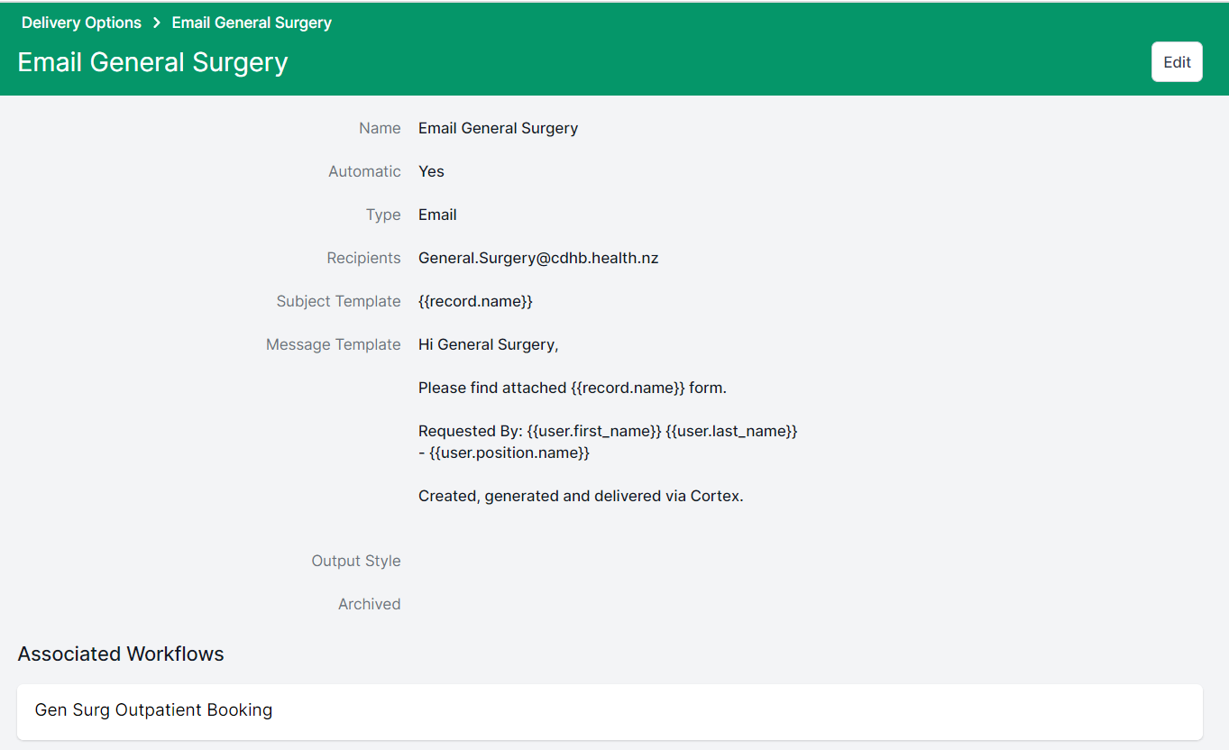Click the breadcrumb chevron separator
This screenshot has width=1229, height=750.
point(157,23)
